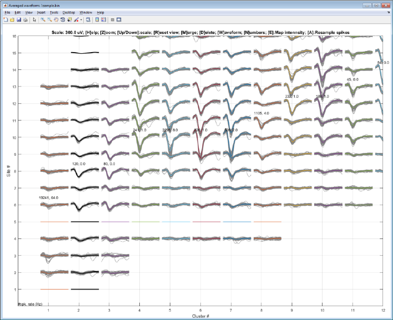The width and height of the screenshot is (393, 320).
Task: Select the Pan hand tool
Action: pyautogui.click(x=56, y=19)
